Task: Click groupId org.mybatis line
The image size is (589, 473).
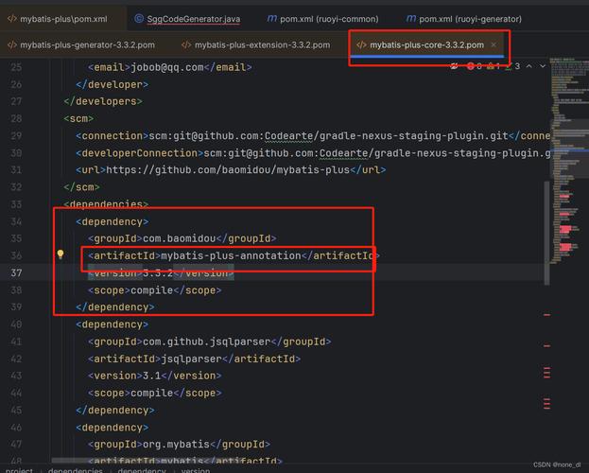Action: point(179,445)
